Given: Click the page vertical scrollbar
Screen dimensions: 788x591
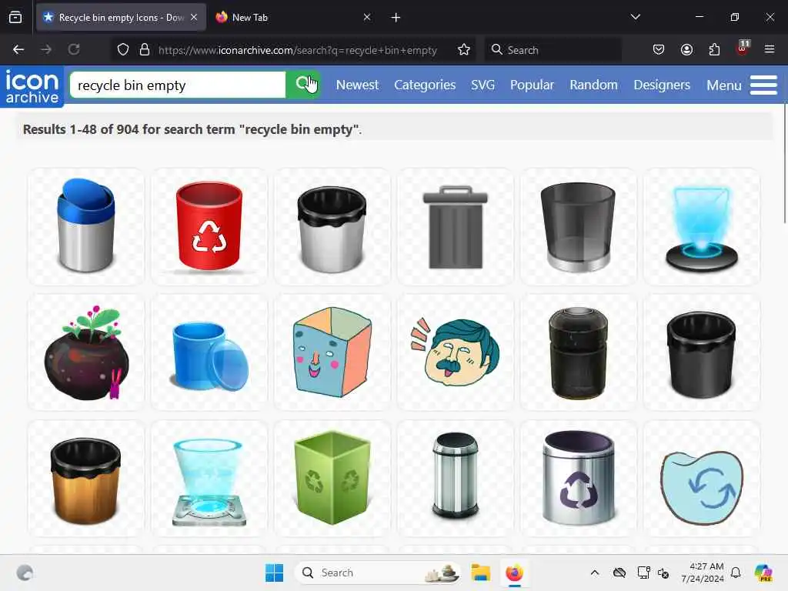Looking at the screenshot, I should (x=784, y=163).
